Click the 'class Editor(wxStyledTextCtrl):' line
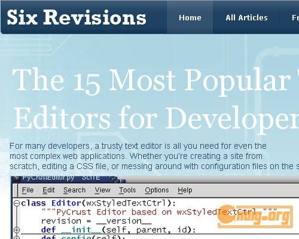 (99, 203)
